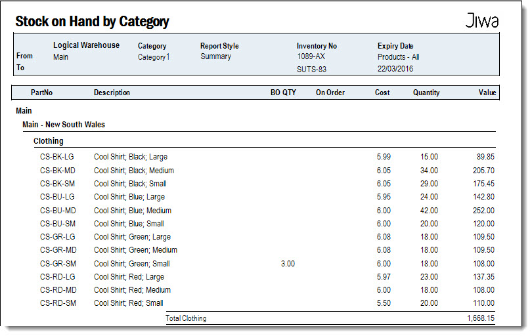Click part number 'CS-BK-LG'

[56, 157]
